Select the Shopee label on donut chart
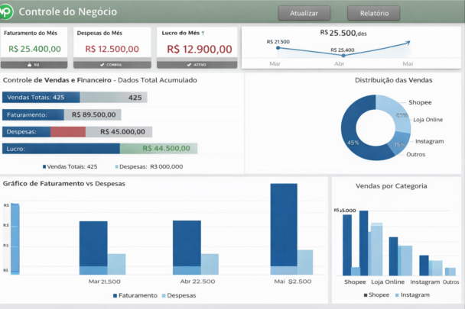Viewport: 465px width, 309px height. (x=420, y=101)
